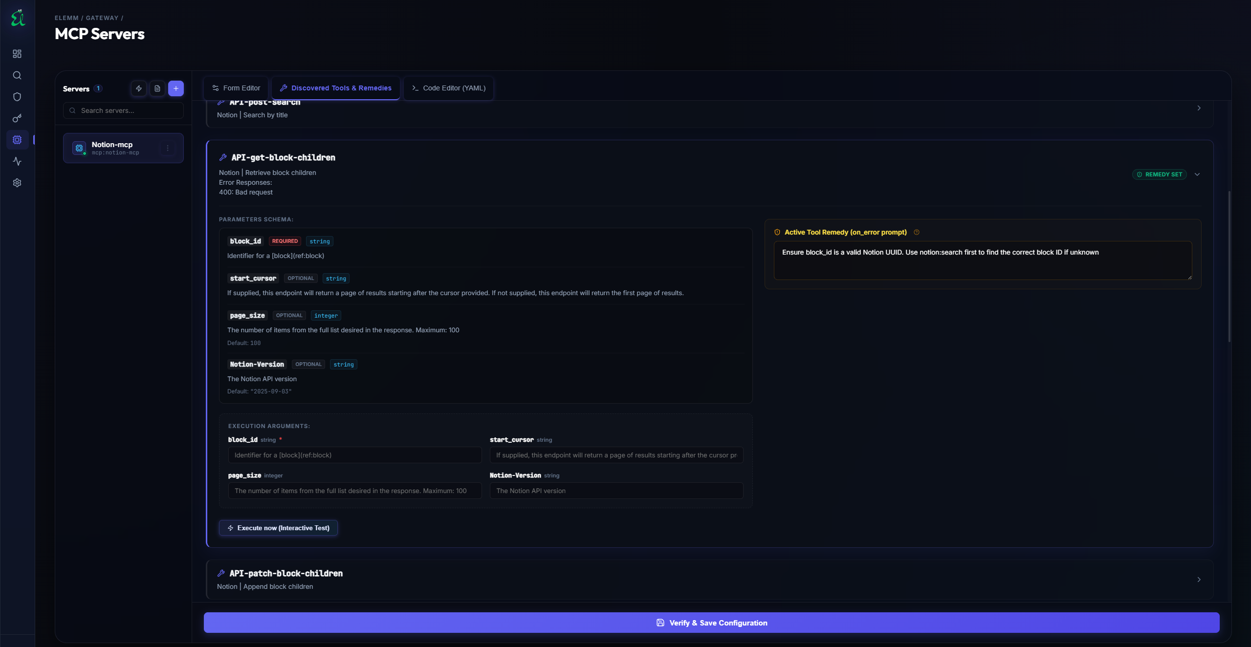Click the page_size parameter name in schema
Image resolution: width=1251 pixels, height=647 pixels.
coord(247,316)
